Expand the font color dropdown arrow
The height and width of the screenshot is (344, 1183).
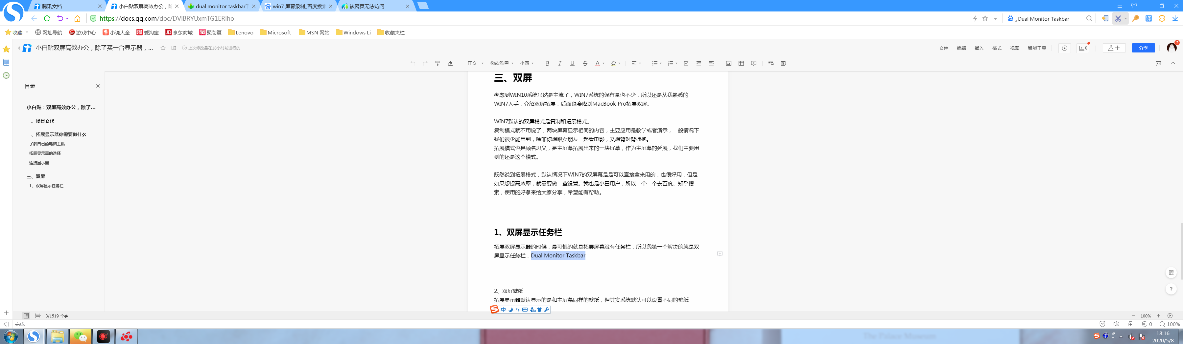603,63
